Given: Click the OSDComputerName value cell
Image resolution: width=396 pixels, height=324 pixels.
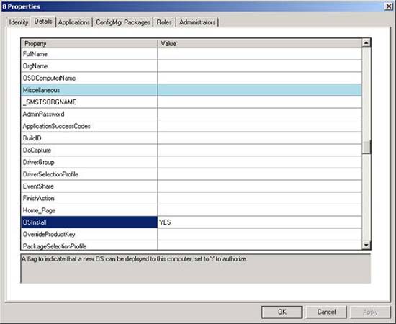Looking at the screenshot, I should click(x=260, y=78).
